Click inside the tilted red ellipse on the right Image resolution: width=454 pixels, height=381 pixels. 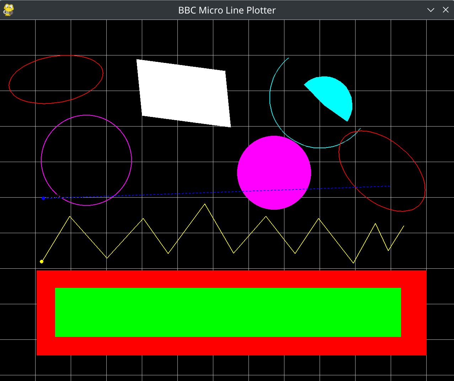pyautogui.click(x=382, y=171)
